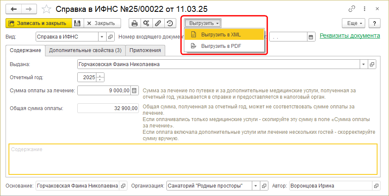Click Записать и закрыть button

pyautogui.click(x=39, y=23)
